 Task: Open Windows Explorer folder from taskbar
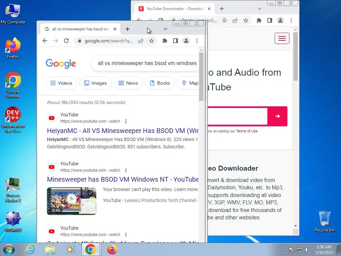tap(50, 249)
